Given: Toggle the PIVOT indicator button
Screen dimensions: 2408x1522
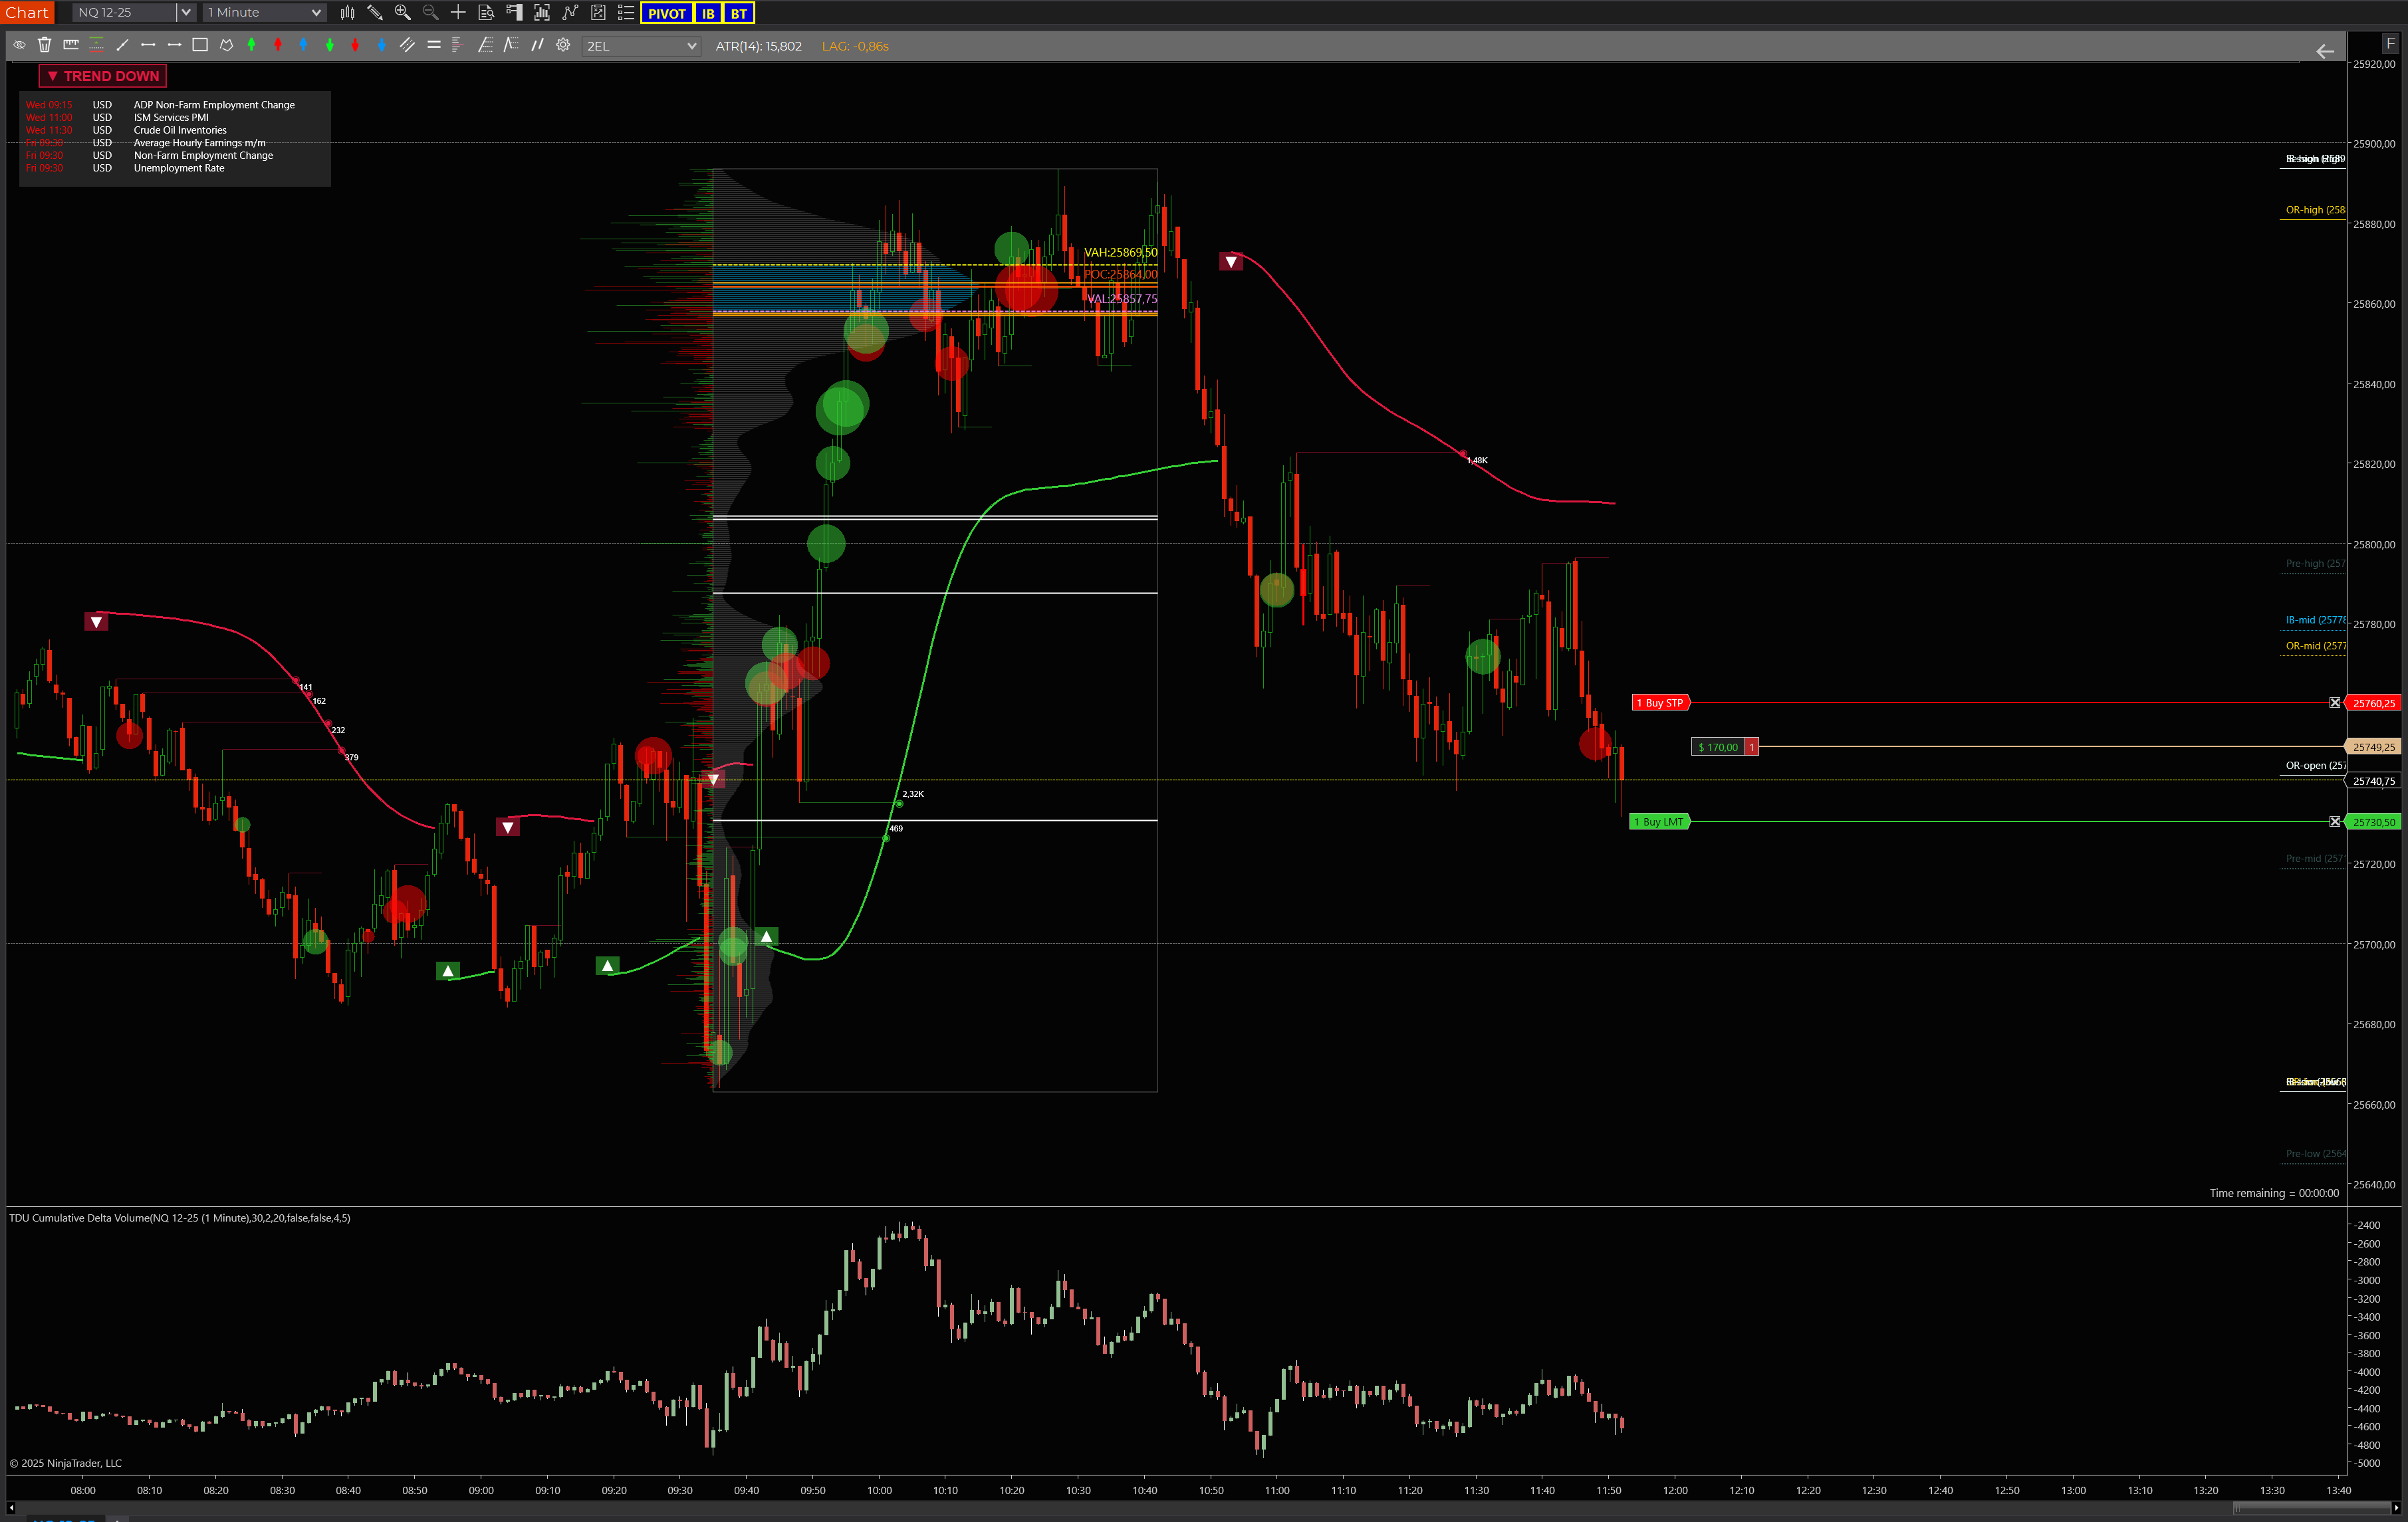Looking at the screenshot, I should click(666, 13).
